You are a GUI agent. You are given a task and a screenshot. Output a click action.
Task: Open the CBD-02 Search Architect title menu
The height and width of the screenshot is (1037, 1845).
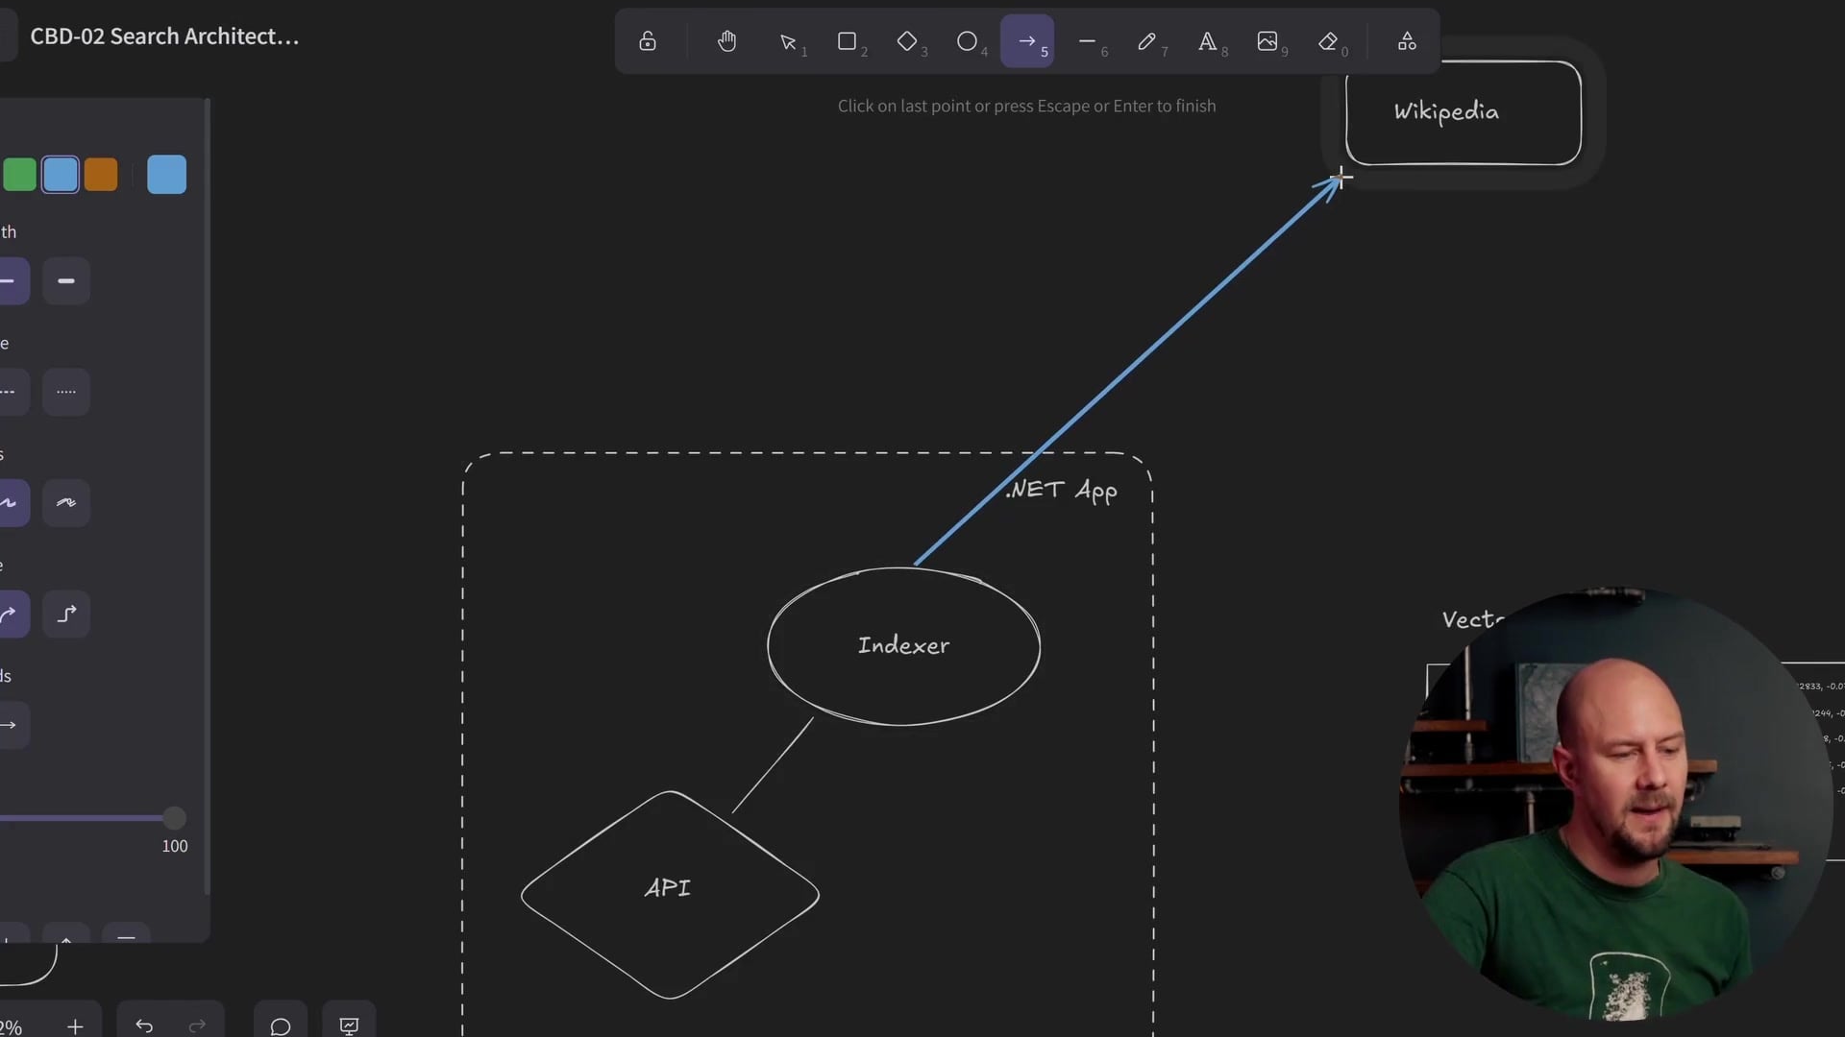click(165, 36)
